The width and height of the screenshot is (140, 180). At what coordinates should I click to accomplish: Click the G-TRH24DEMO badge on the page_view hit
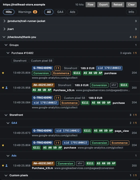(42, 131)
